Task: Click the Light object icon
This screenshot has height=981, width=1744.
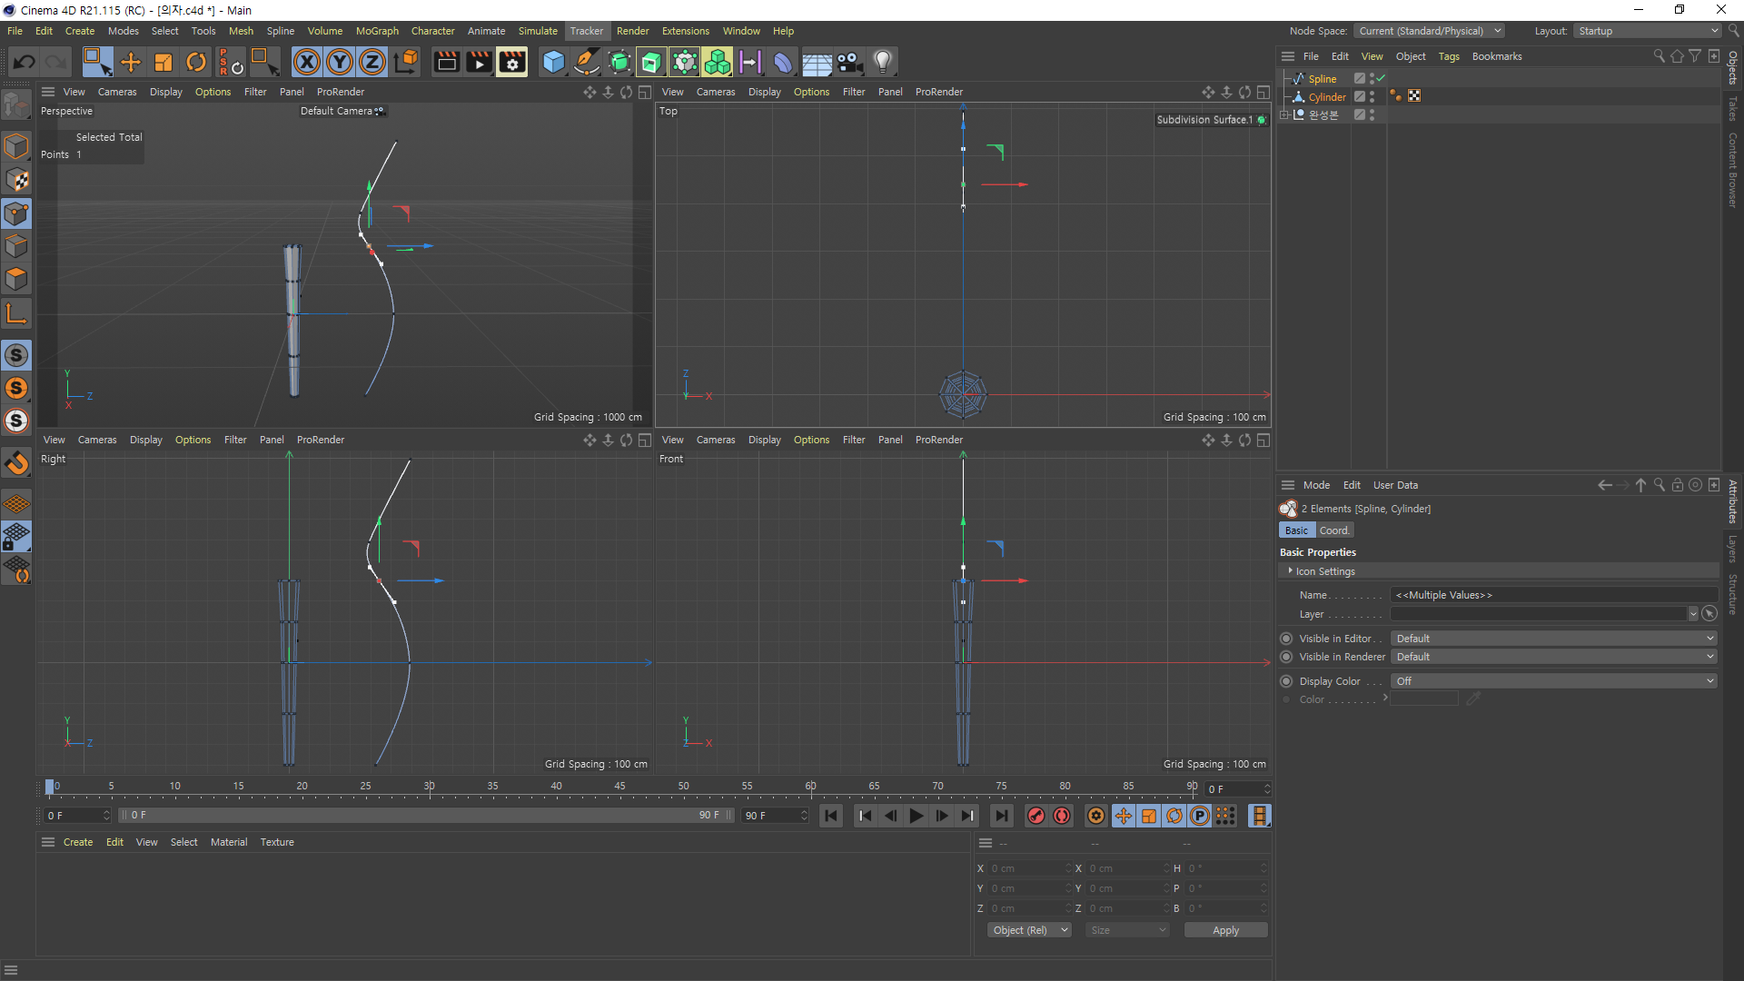Action: [x=883, y=62]
